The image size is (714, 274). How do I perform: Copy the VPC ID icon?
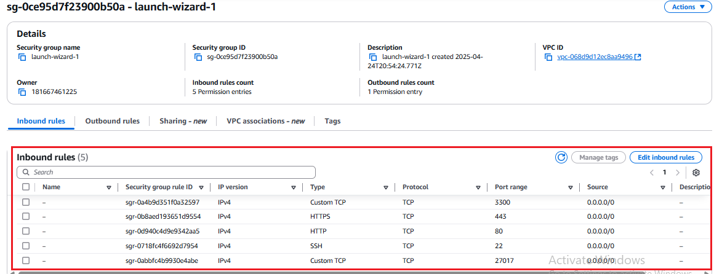coord(548,57)
